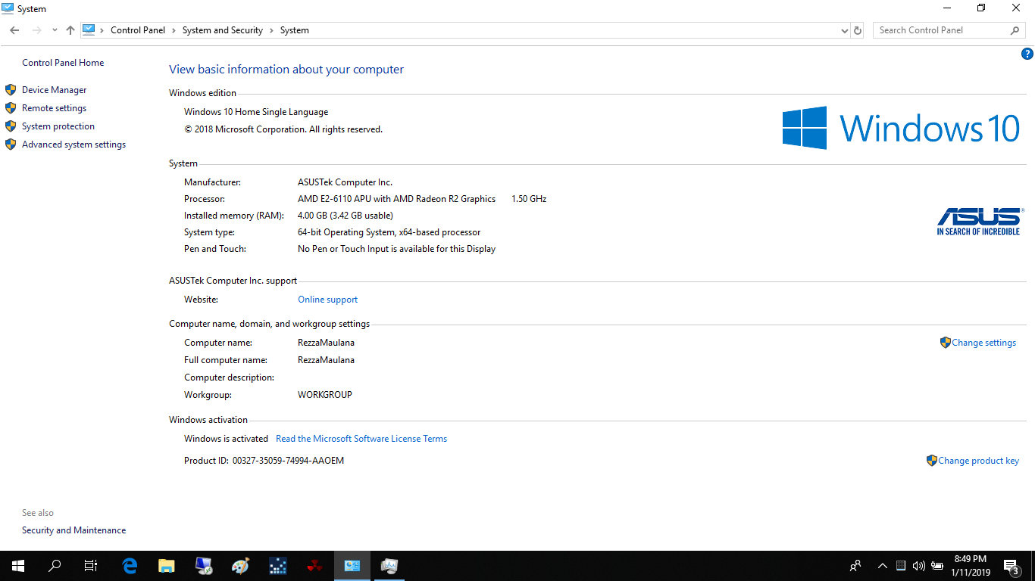Click the ASUSTek Computer Inc. manufacturer value
Screen dimensions: 1035x581
(x=345, y=182)
